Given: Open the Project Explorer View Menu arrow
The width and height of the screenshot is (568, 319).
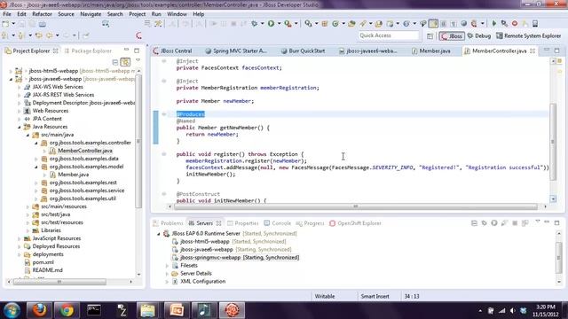Looking at the screenshot, I should tap(138, 60).
